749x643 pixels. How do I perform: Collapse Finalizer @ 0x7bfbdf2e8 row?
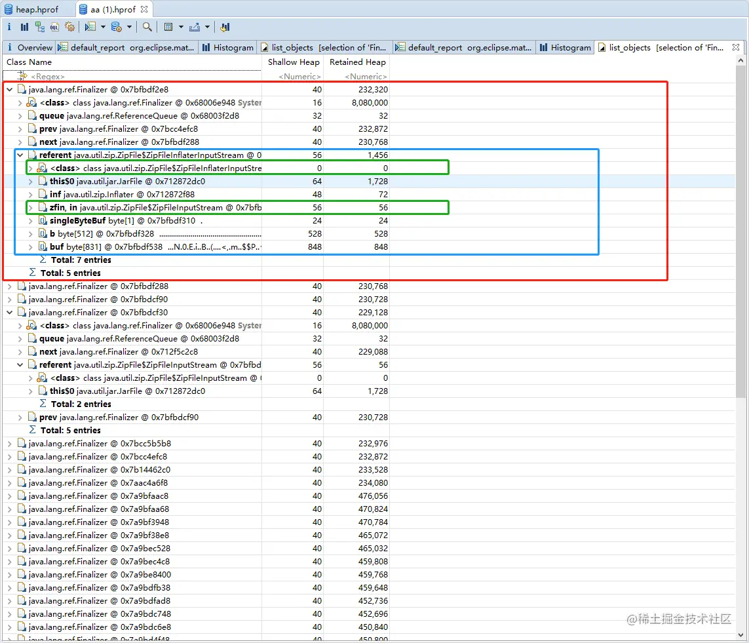[10, 89]
